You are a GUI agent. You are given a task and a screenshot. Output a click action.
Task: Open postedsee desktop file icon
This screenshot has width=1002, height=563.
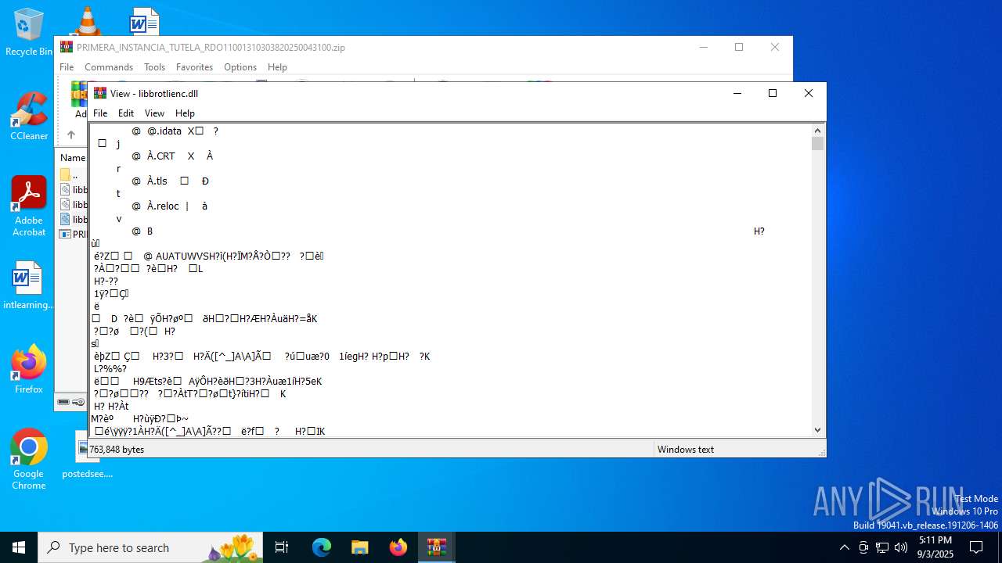pyautogui.click(x=87, y=455)
